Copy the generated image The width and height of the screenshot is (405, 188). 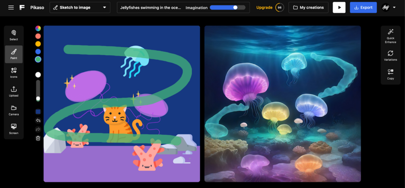390,74
